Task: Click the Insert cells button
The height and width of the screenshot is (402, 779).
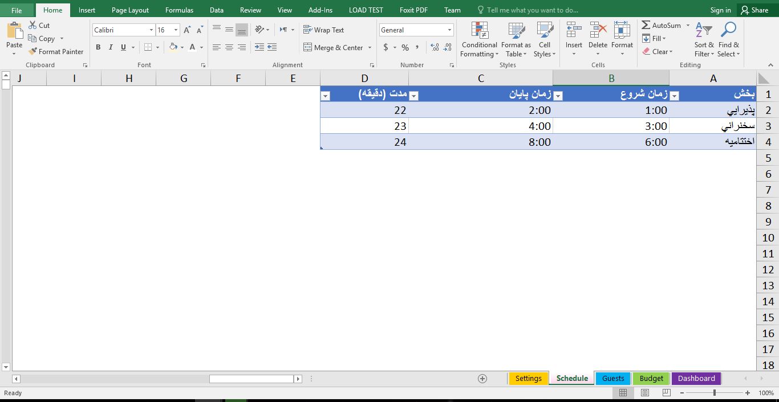Action: 574,39
